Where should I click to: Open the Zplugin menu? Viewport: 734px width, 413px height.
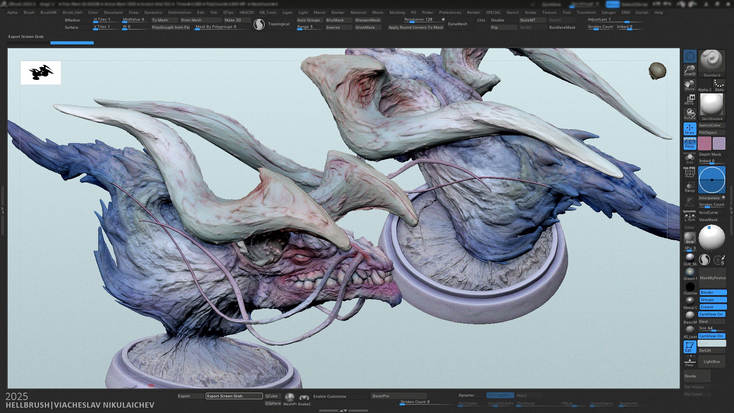[608, 12]
